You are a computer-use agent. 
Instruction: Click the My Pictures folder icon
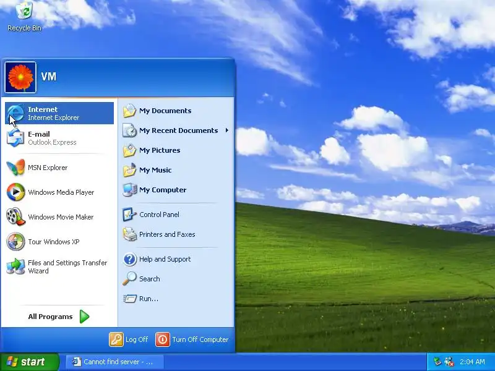click(x=129, y=150)
